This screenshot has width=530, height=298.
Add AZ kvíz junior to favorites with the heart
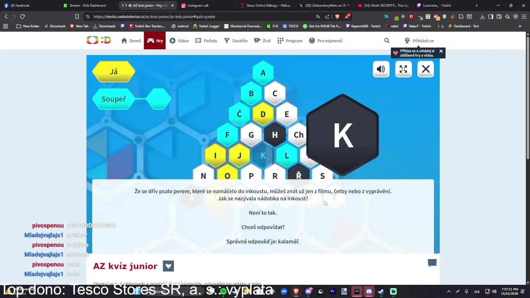pyautogui.click(x=168, y=266)
